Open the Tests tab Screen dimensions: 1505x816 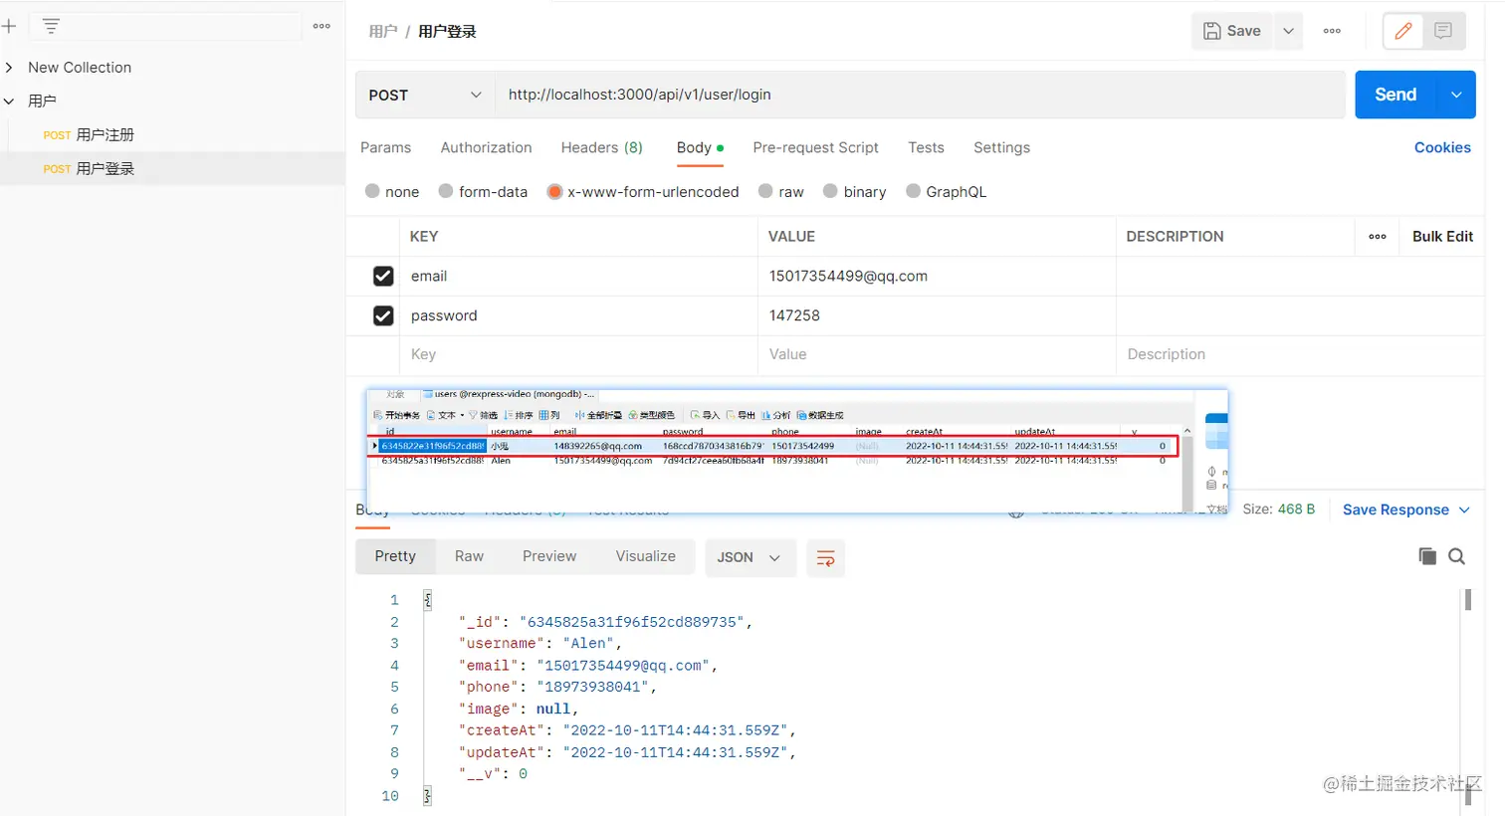click(x=926, y=147)
